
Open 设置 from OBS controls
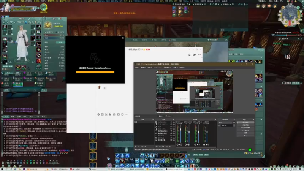pyautogui.click(x=245, y=133)
